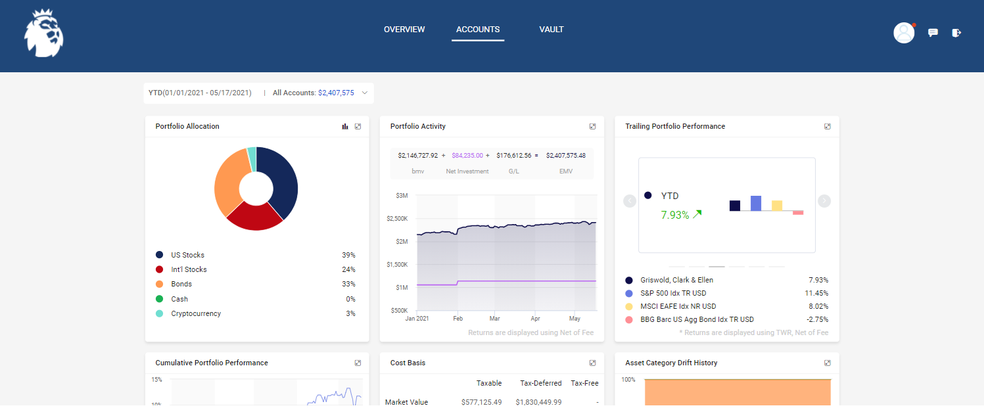Expand the Trailing Portfolio Performance panel
984x408 pixels.
[x=827, y=126]
